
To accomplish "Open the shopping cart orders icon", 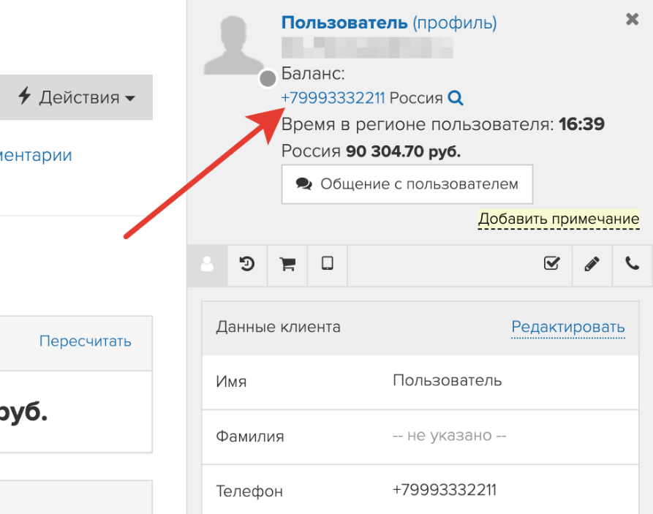I will [287, 265].
